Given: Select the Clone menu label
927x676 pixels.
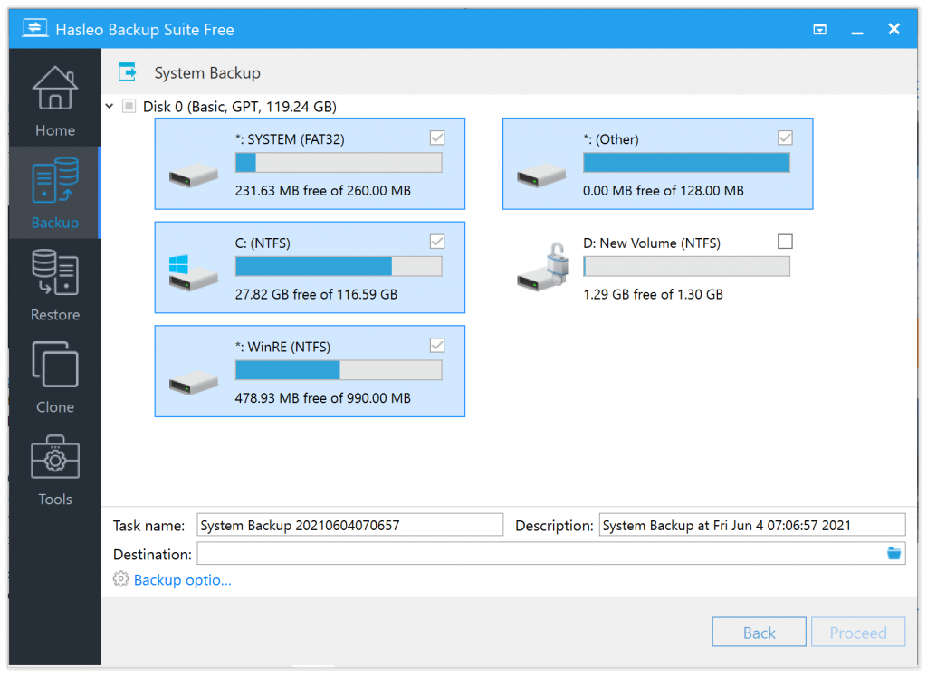Looking at the screenshot, I should click(x=55, y=407).
